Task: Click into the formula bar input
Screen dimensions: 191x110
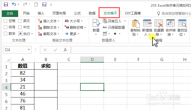Action: (x=131, y=50)
